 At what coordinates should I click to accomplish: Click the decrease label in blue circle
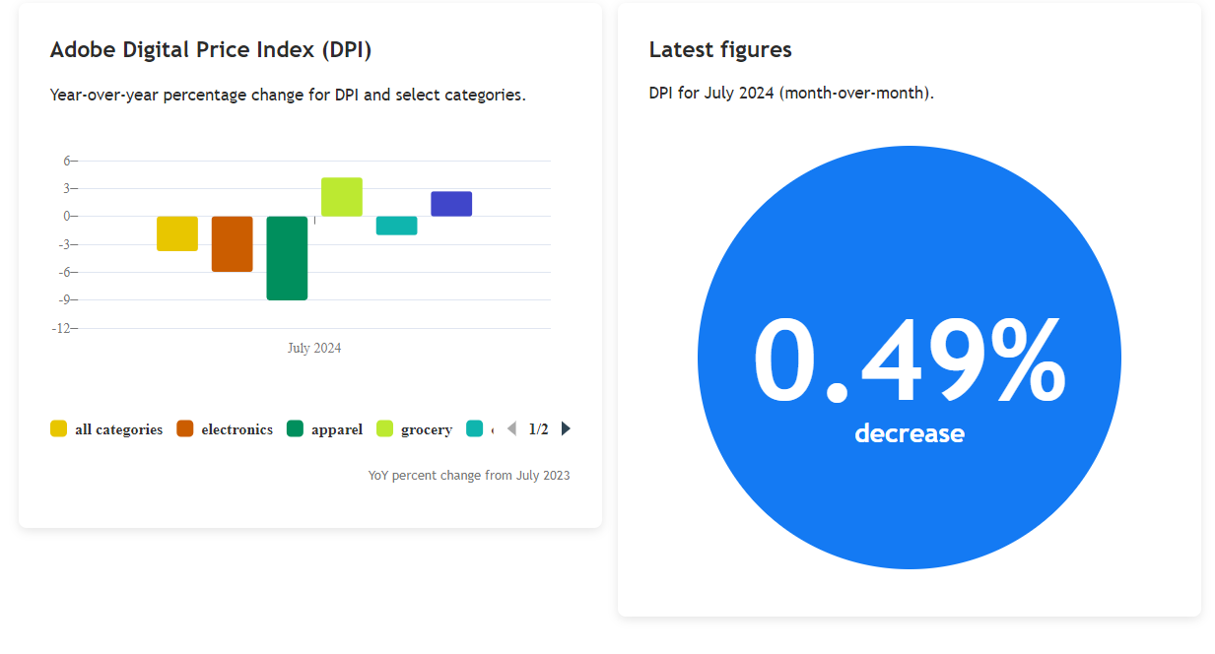910,433
